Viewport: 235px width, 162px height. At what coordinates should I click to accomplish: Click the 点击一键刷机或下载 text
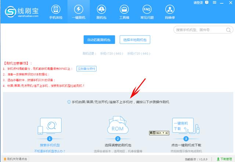tap(186, 145)
